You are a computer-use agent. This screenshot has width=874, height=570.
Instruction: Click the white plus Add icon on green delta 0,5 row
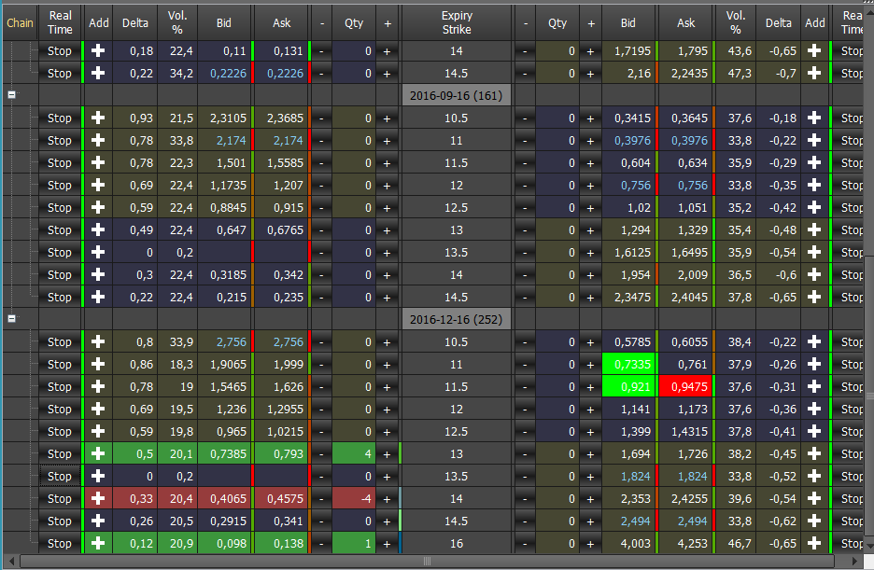(x=98, y=453)
